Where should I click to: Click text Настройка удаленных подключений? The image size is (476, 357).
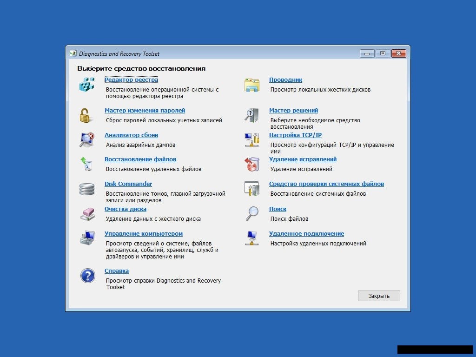tap(318, 244)
